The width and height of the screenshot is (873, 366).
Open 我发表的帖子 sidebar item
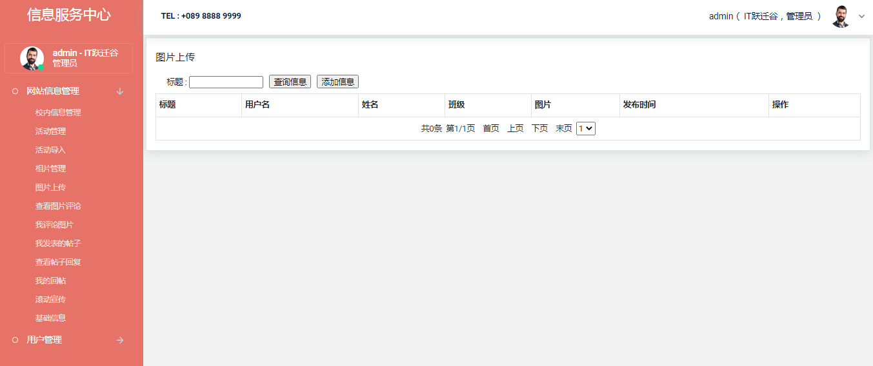pos(58,243)
